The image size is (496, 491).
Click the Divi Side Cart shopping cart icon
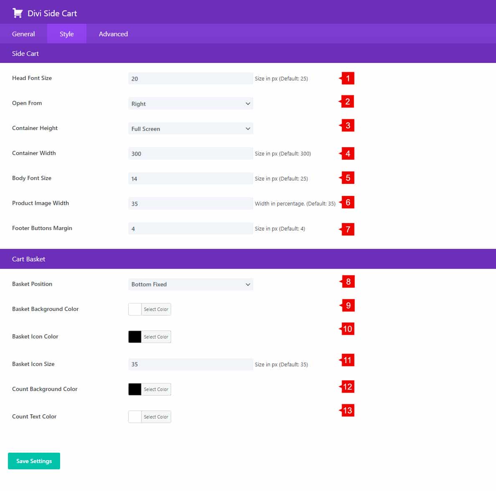18,13
